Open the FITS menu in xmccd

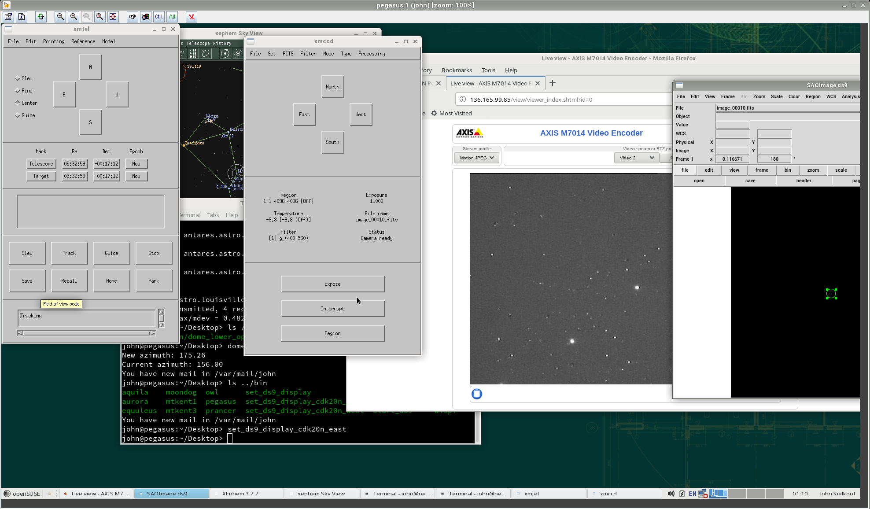288,54
